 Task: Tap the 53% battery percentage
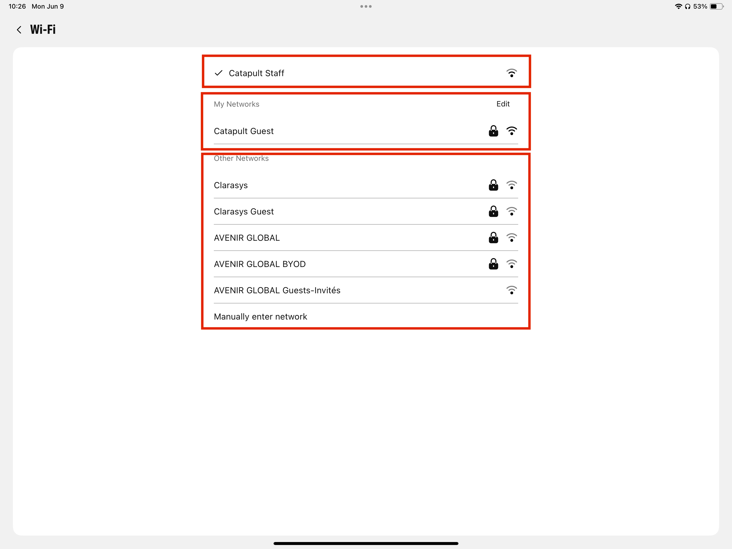click(x=700, y=6)
